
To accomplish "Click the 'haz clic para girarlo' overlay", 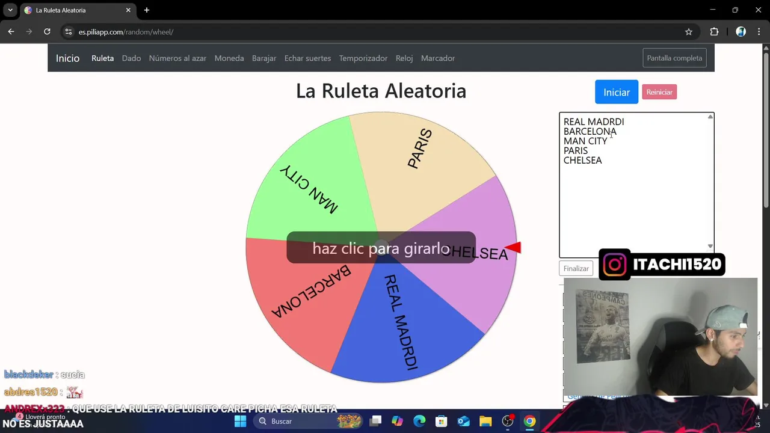I will [x=381, y=248].
